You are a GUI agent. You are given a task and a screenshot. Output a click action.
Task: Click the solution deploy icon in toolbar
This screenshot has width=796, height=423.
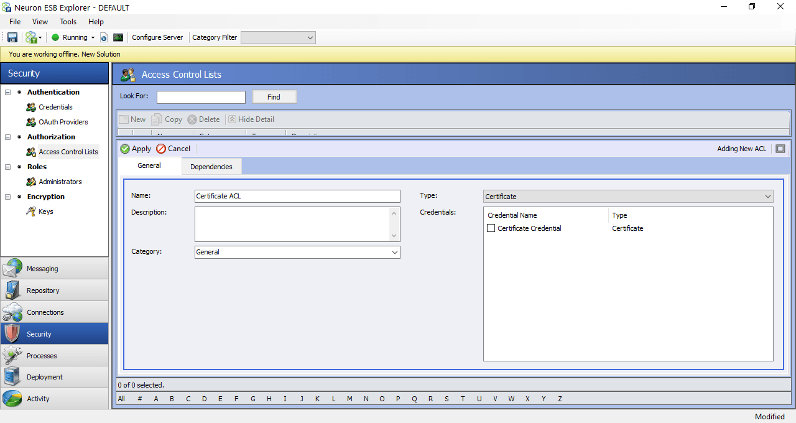(31, 37)
